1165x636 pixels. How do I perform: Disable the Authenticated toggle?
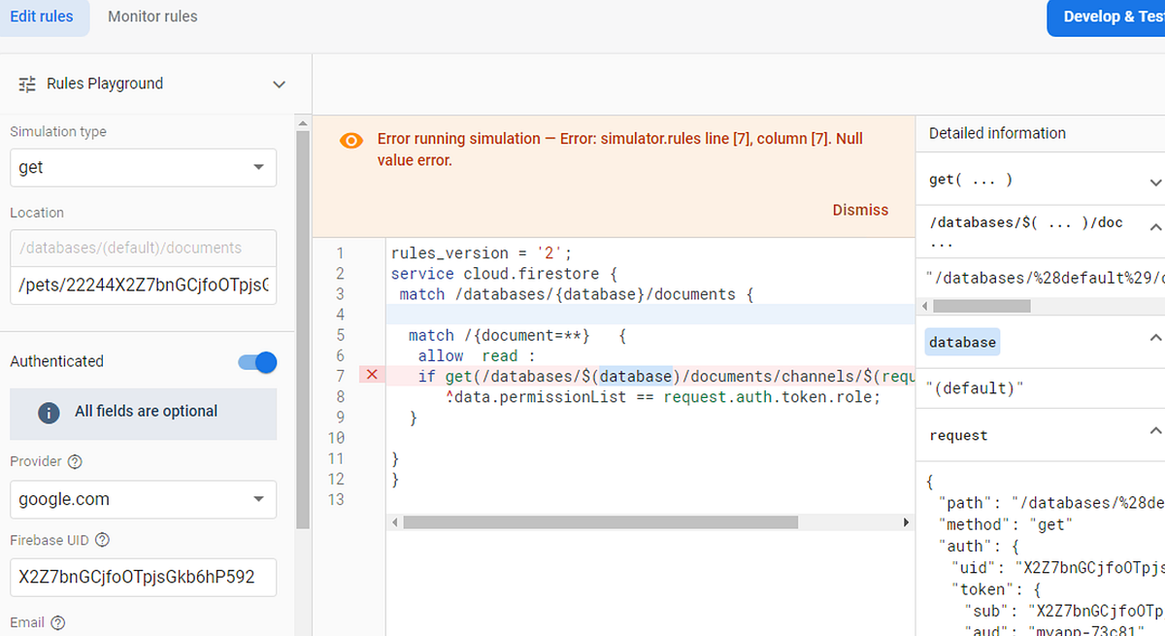255,360
